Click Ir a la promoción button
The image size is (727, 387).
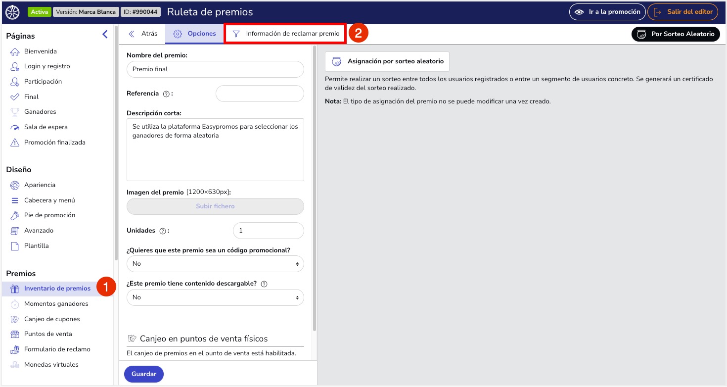[x=607, y=12]
